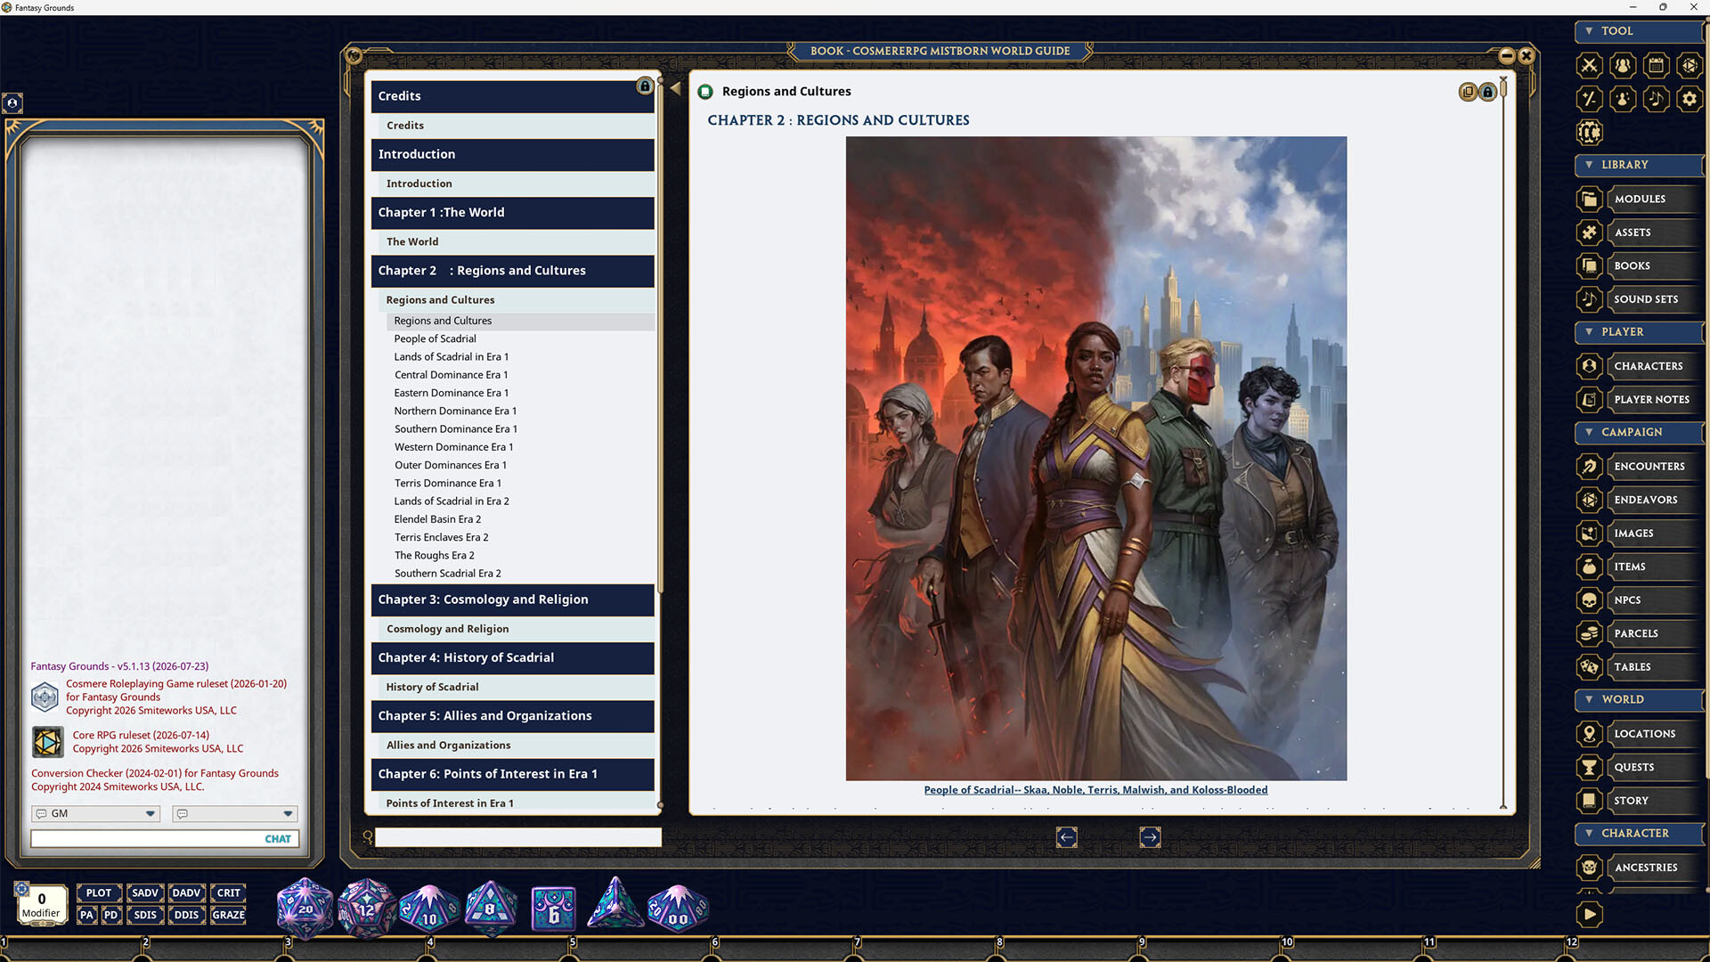Click the CHAT send button
This screenshot has height=962, width=1710.
pyautogui.click(x=278, y=839)
